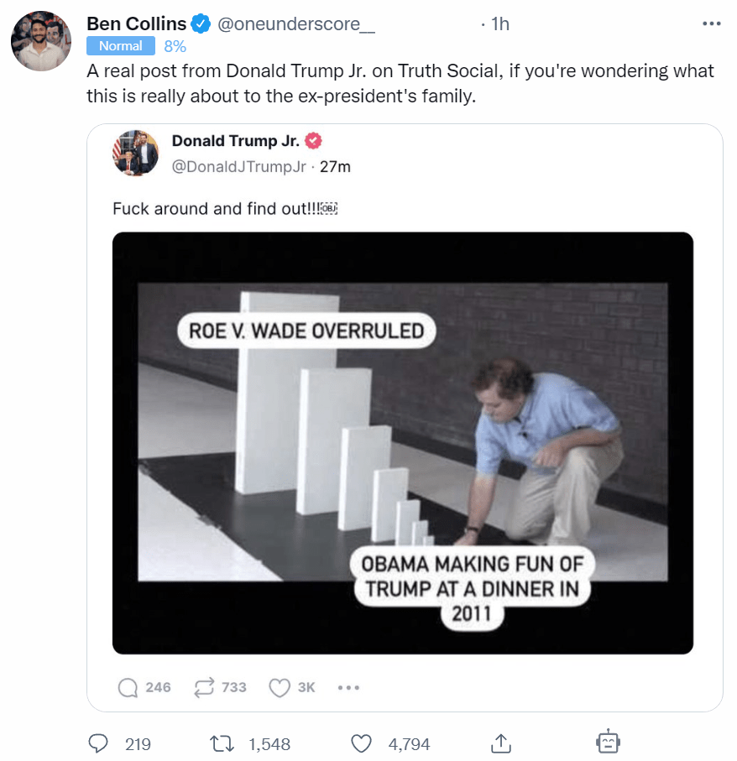The image size is (737, 761).
Task: Click the 1h tweet timestamp
Action: (499, 24)
